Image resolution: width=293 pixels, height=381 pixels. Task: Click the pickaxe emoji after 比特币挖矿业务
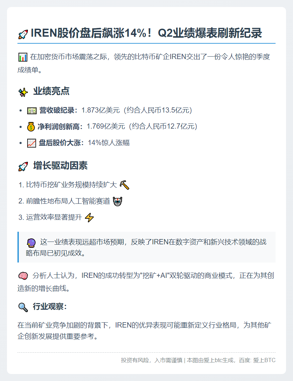(125, 185)
